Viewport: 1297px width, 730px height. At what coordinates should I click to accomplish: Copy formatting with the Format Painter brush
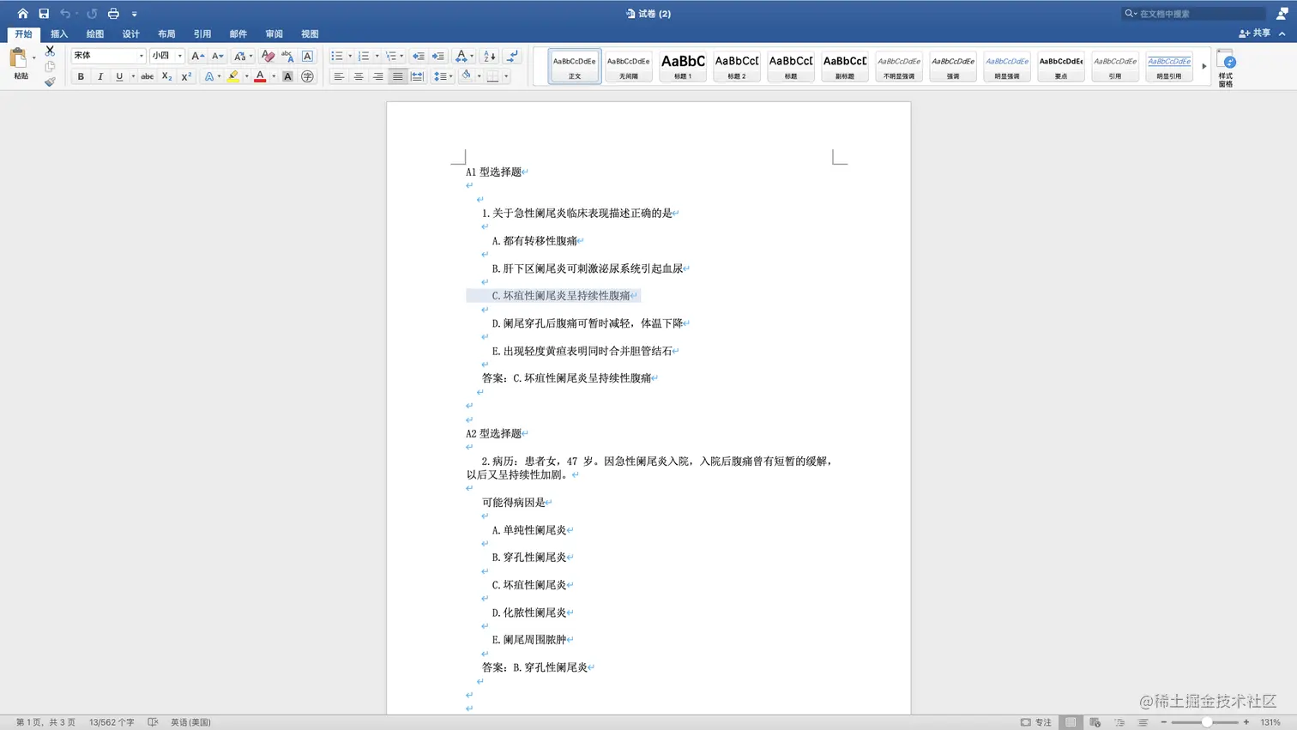click(50, 81)
